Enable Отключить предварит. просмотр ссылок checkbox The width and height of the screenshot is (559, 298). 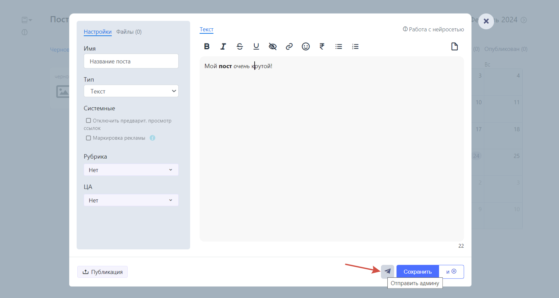(x=88, y=120)
